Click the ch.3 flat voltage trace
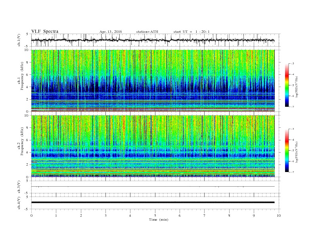This screenshot has width=314, height=242. click(x=153, y=187)
